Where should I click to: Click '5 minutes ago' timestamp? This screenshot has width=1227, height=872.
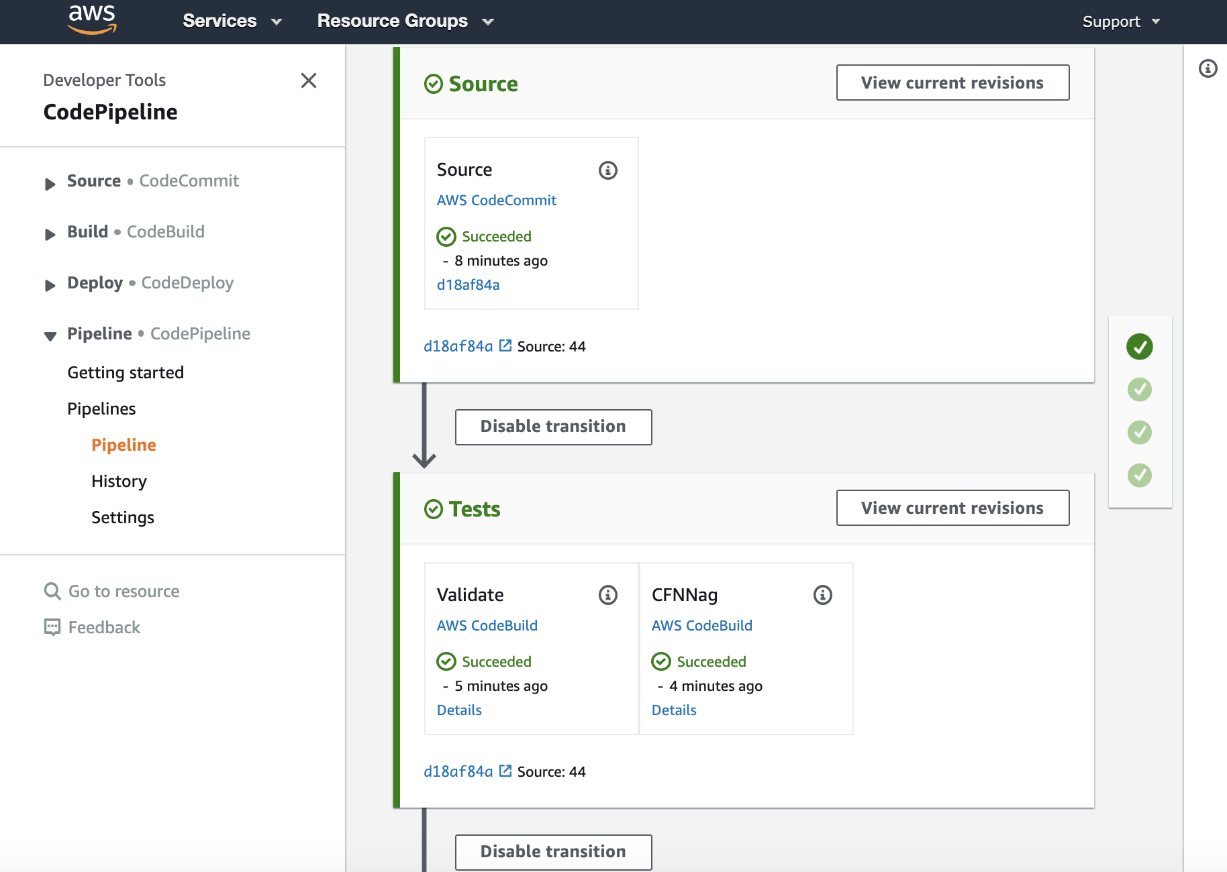pyautogui.click(x=501, y=686)
